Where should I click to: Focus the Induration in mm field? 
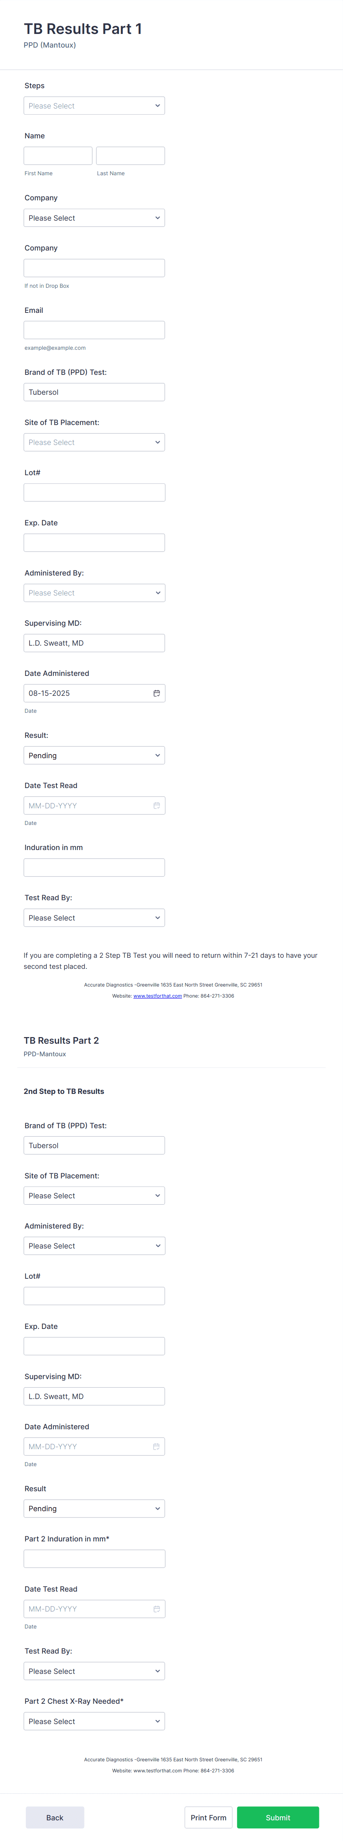click(x=94, y=867)
